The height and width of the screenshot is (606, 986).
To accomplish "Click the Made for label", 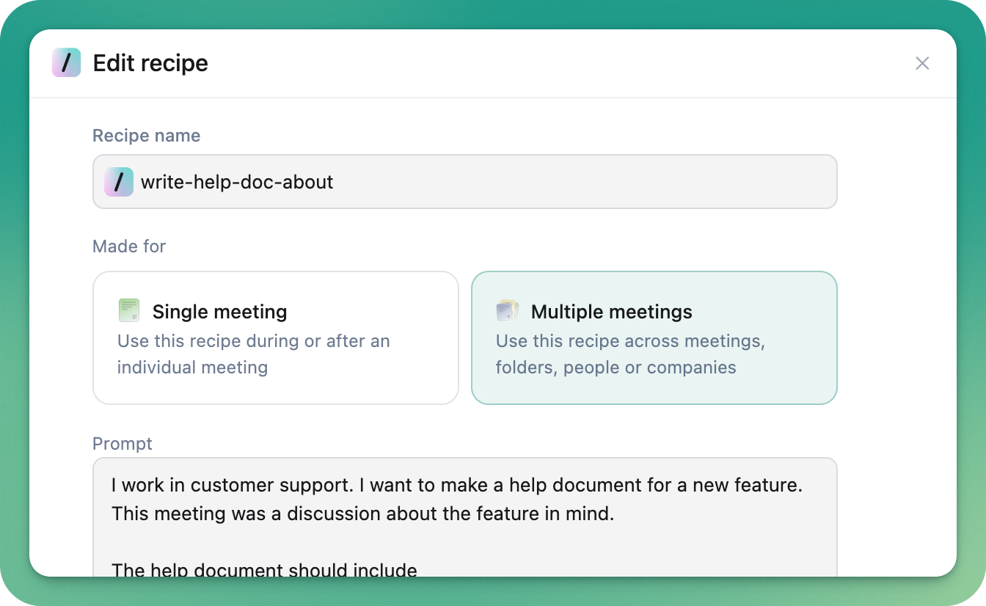I will click(129, 247).
